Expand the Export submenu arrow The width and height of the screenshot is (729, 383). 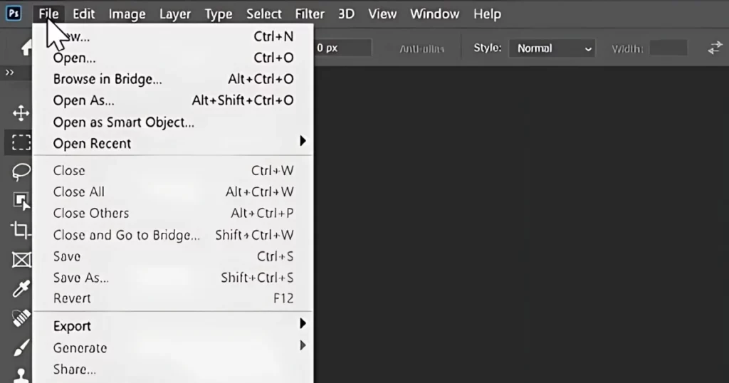(x=303, y=323)
